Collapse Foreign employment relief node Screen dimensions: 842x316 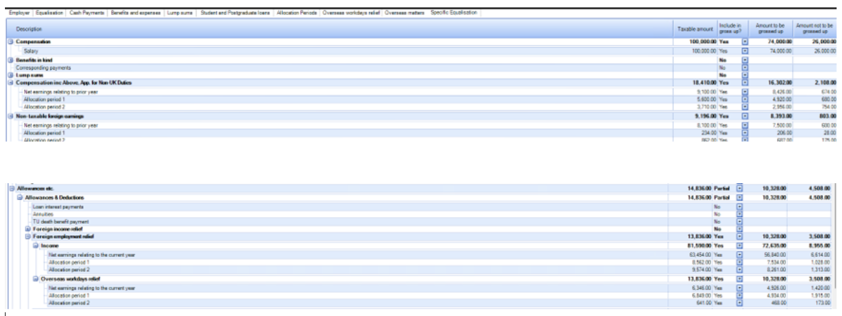[28, 236]
